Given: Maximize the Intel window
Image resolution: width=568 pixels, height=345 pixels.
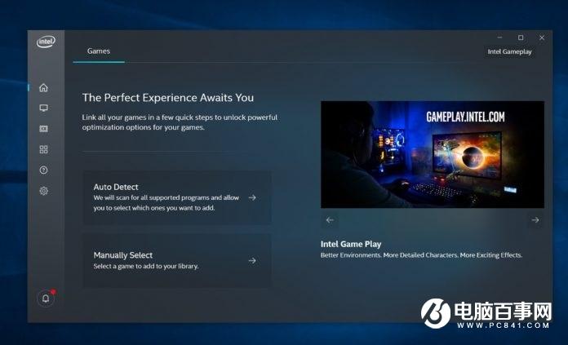Looking at the screenshot, I should point(521,38).
